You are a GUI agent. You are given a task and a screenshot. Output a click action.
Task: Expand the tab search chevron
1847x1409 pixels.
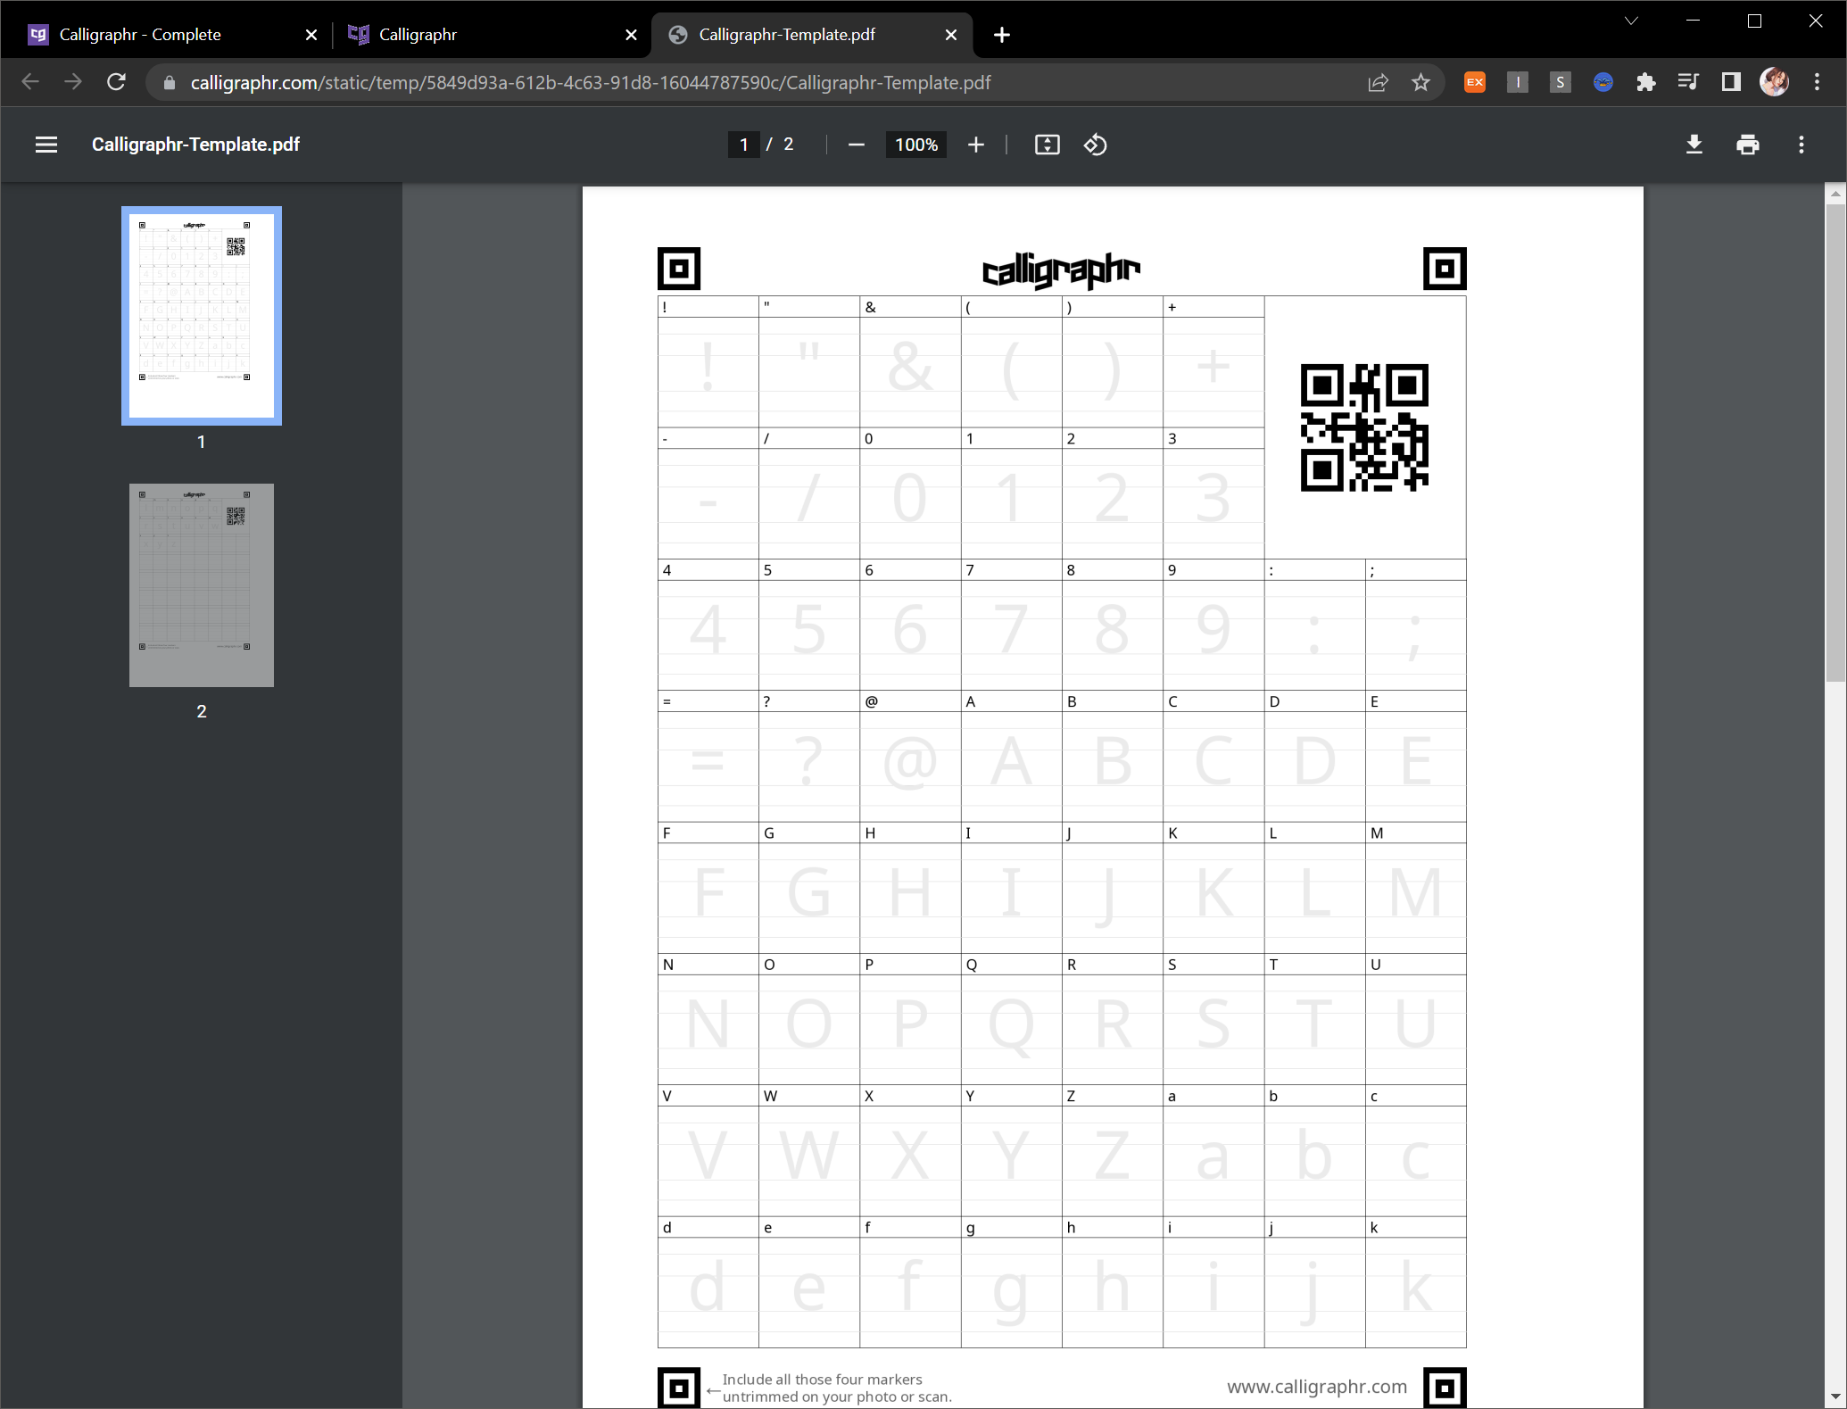(1631, 21)
